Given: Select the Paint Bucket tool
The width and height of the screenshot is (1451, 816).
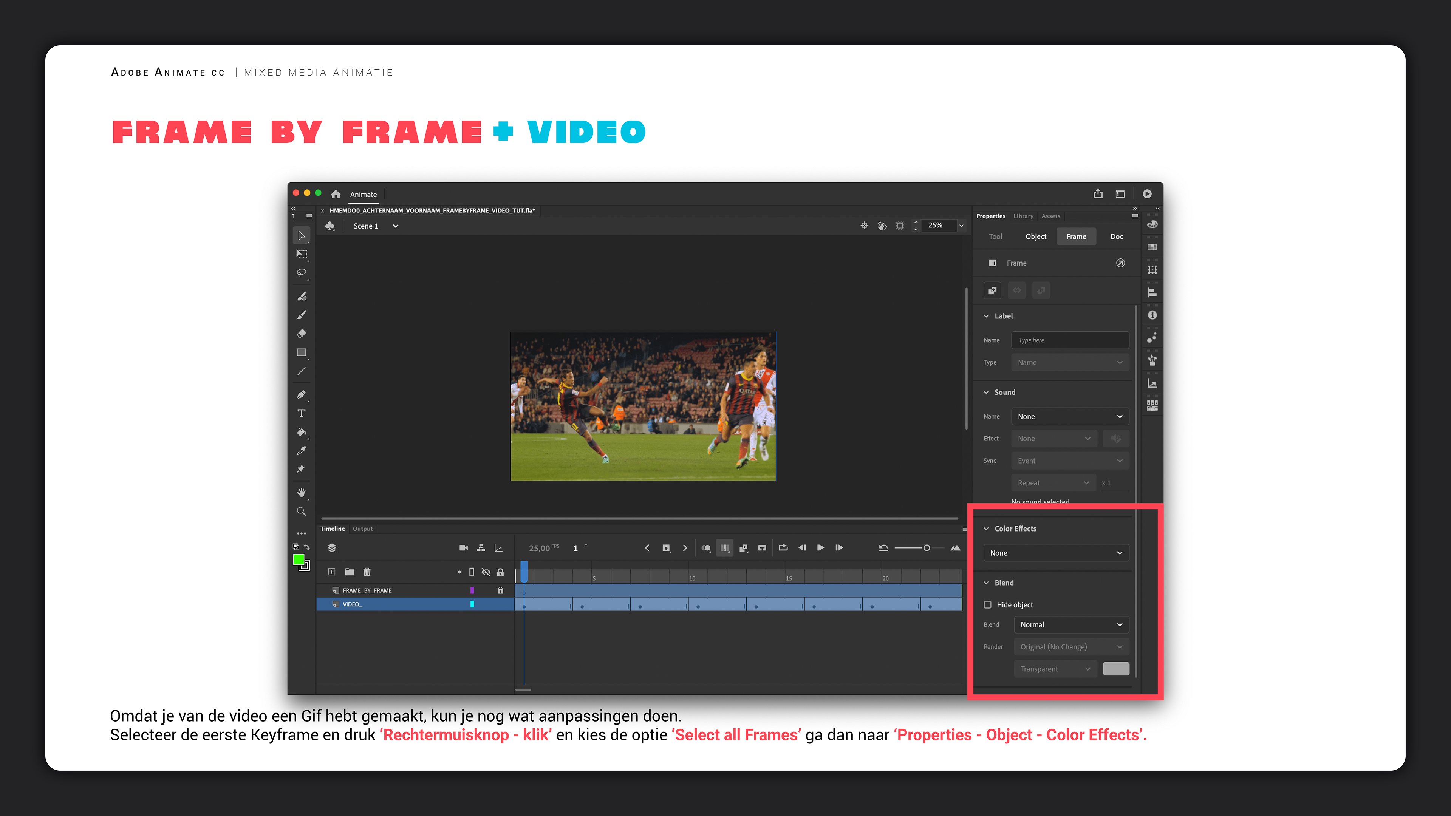Looking at the screenshot, I should (302, 432).
